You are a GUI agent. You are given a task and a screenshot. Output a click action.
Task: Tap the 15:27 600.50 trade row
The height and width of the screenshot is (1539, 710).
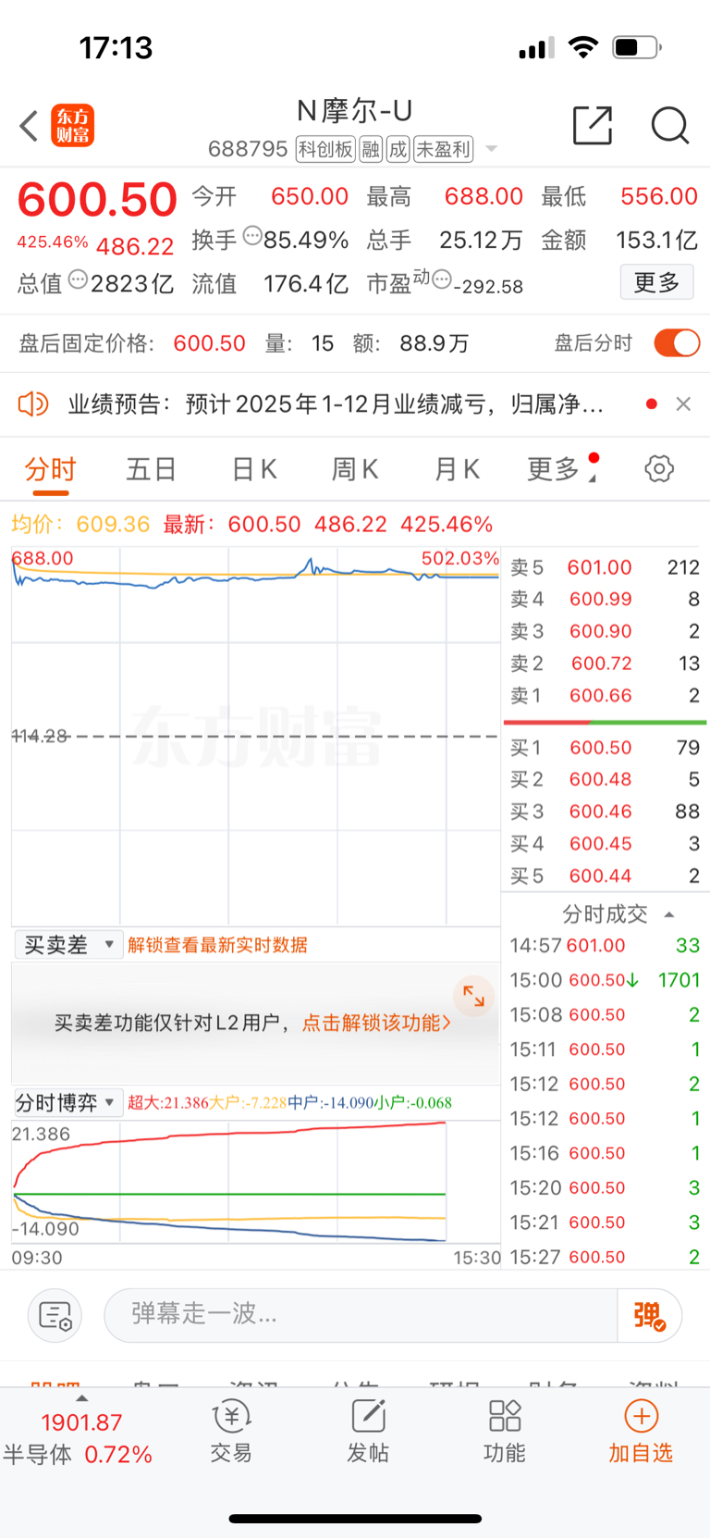pos(606,1257)
